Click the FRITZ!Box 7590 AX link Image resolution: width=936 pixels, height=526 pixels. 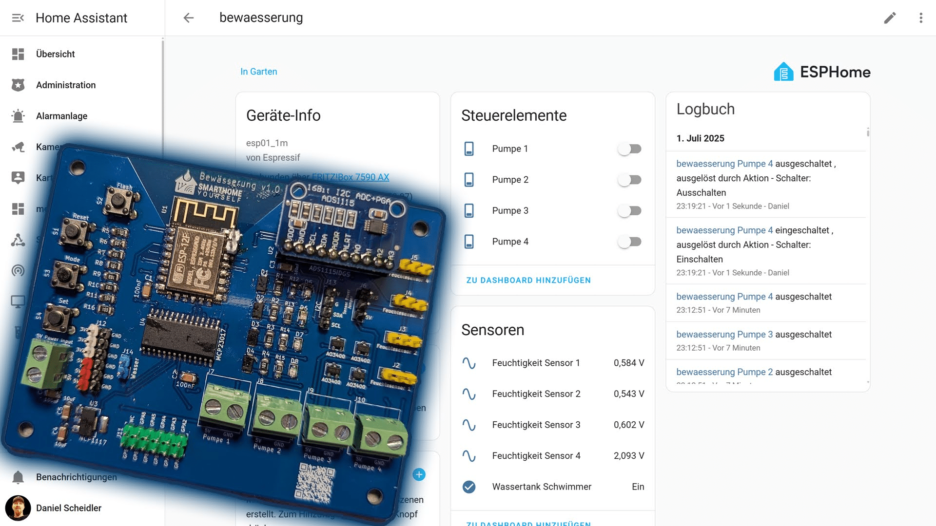[351, 177]
